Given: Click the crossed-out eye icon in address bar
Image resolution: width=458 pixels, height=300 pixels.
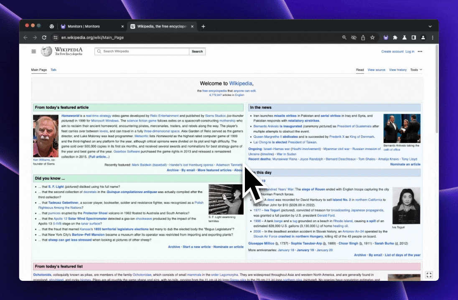Looking at the screenshot, I should (x=354, y=37).
